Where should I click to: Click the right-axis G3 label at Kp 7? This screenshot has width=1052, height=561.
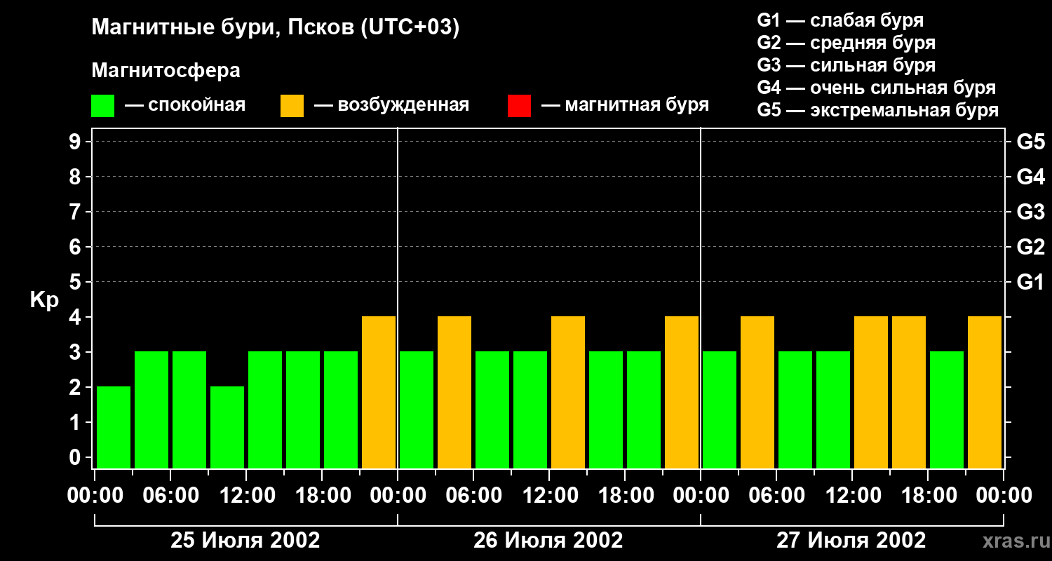(1031, 212)
